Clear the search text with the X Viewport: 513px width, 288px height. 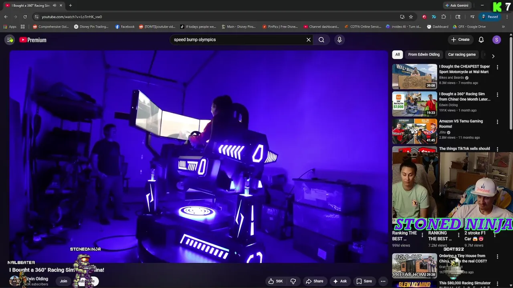[309, 40]
